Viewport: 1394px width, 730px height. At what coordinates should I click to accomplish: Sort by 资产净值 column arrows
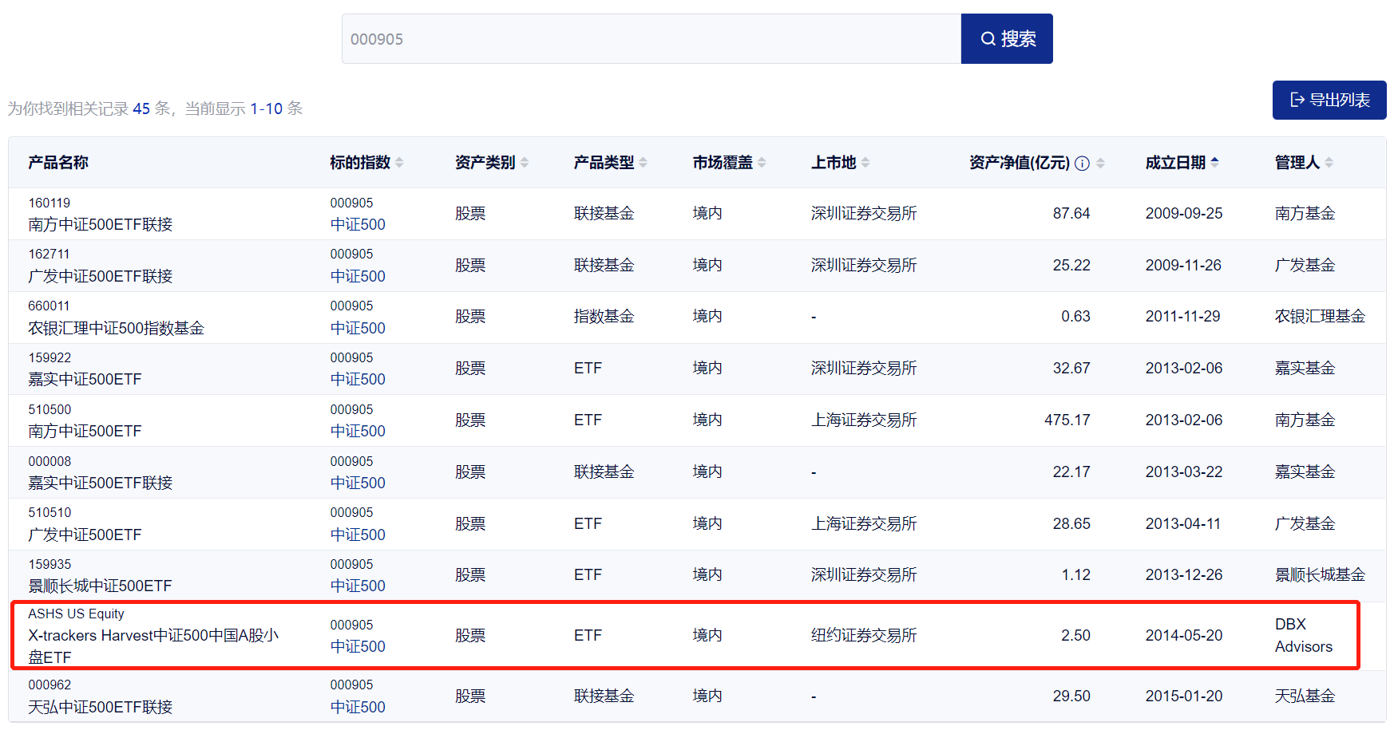[1100, 163]
